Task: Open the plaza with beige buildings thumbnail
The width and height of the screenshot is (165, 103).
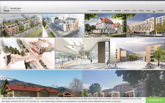Action: pyautogui.click(x=137, y=54)
